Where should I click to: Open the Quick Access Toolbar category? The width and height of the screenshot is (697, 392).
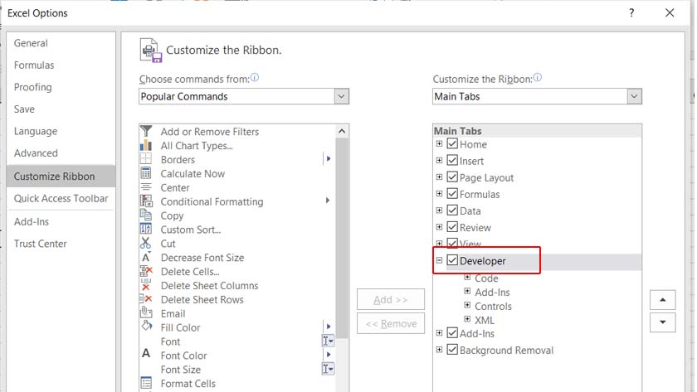tap(61, 198)
